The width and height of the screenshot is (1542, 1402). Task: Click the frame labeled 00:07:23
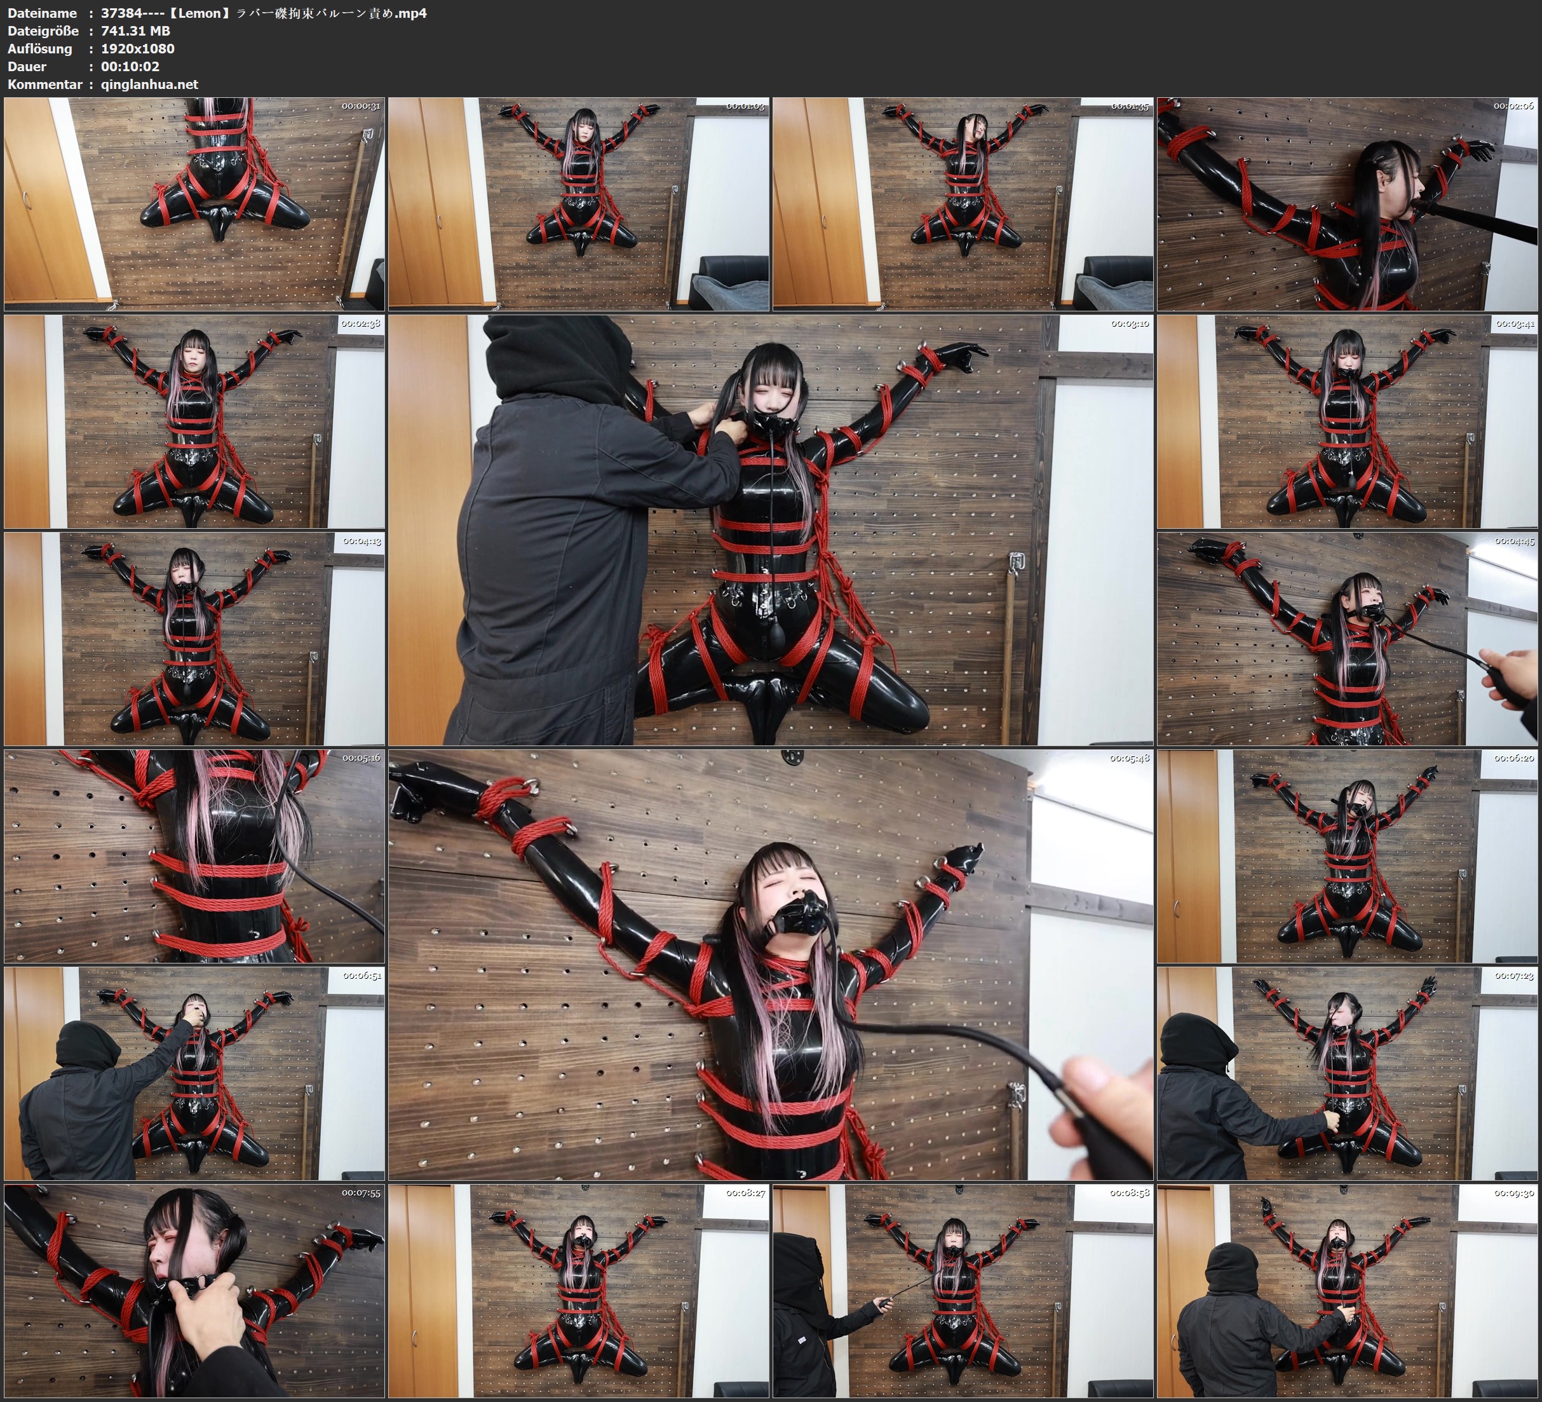(x=1348, y=1073)
